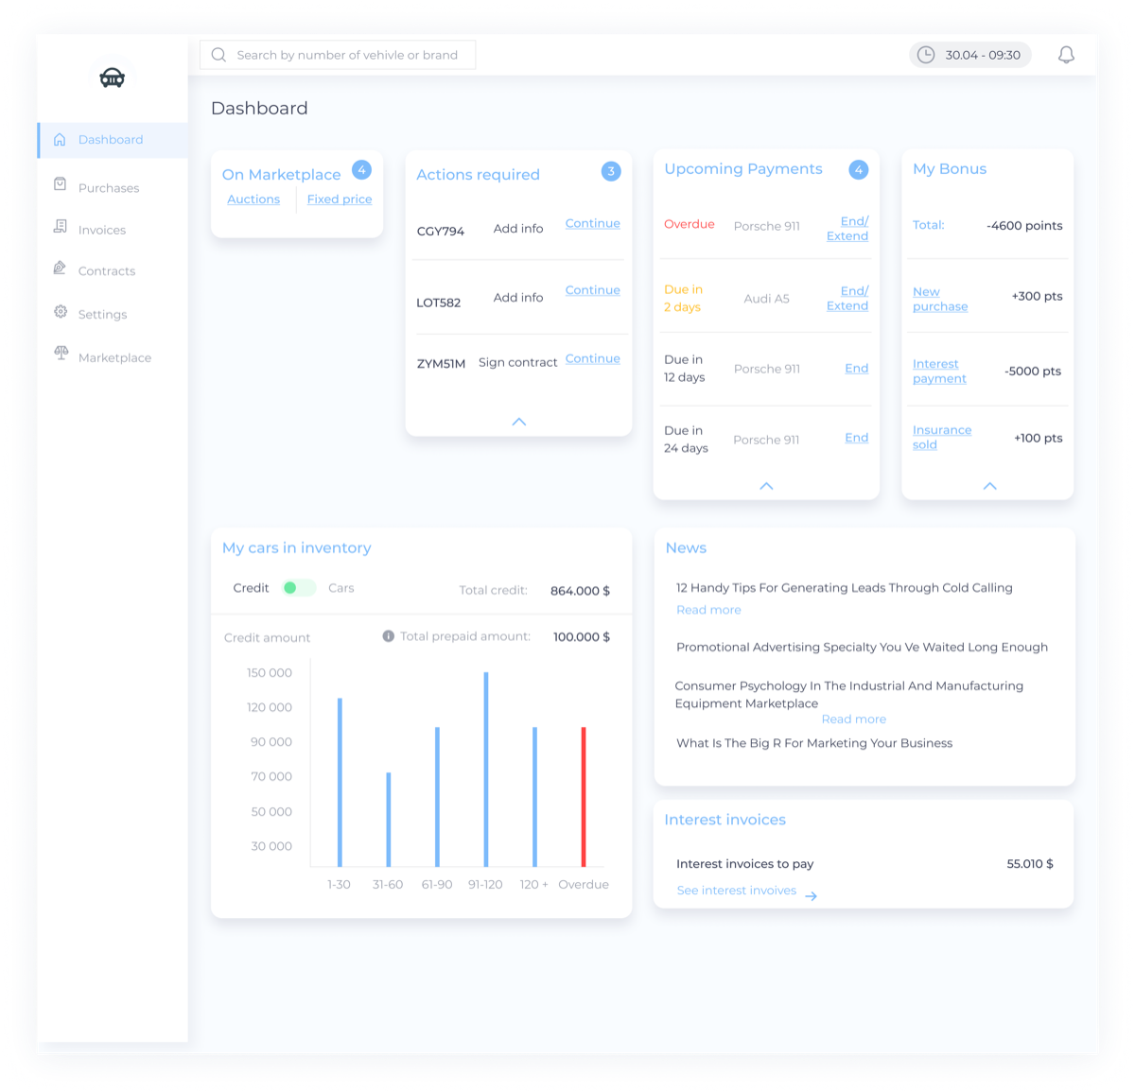
Task: Click the On Marketplace badge 4
Action: click(x=361, y=170)
